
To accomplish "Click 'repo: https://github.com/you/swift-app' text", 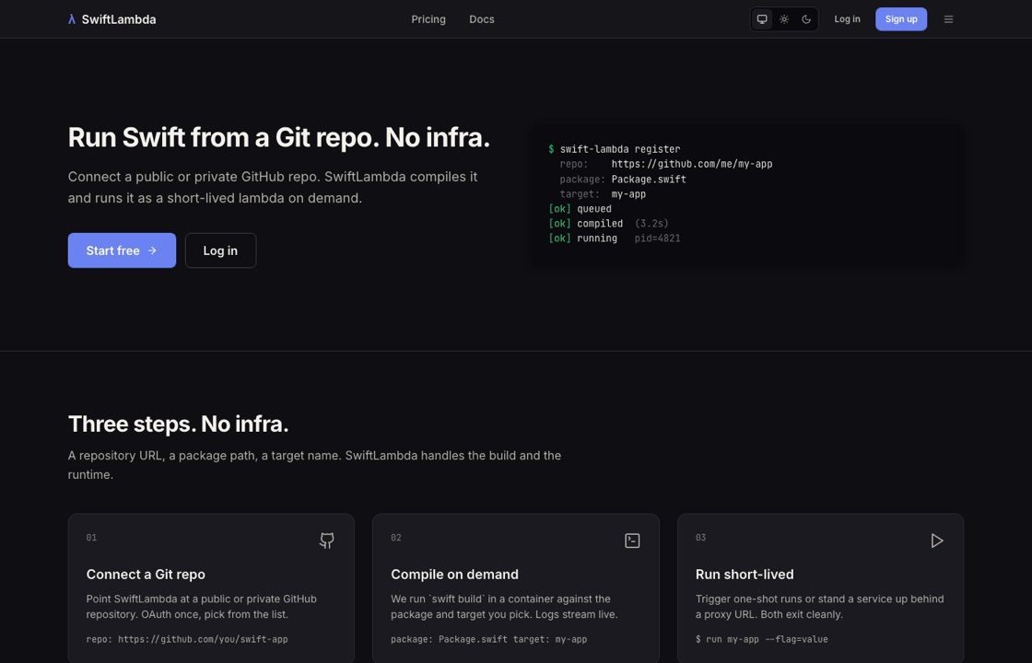I will pyautogui.click(x=187, y=639).
